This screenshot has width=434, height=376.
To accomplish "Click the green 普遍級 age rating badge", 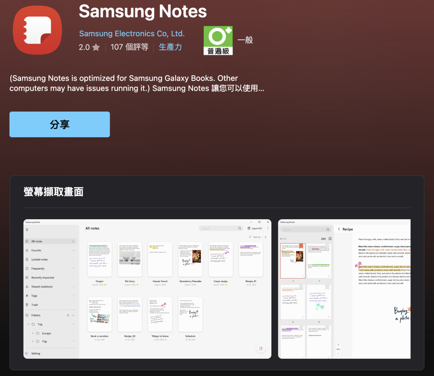I will [x=218, y=40].
